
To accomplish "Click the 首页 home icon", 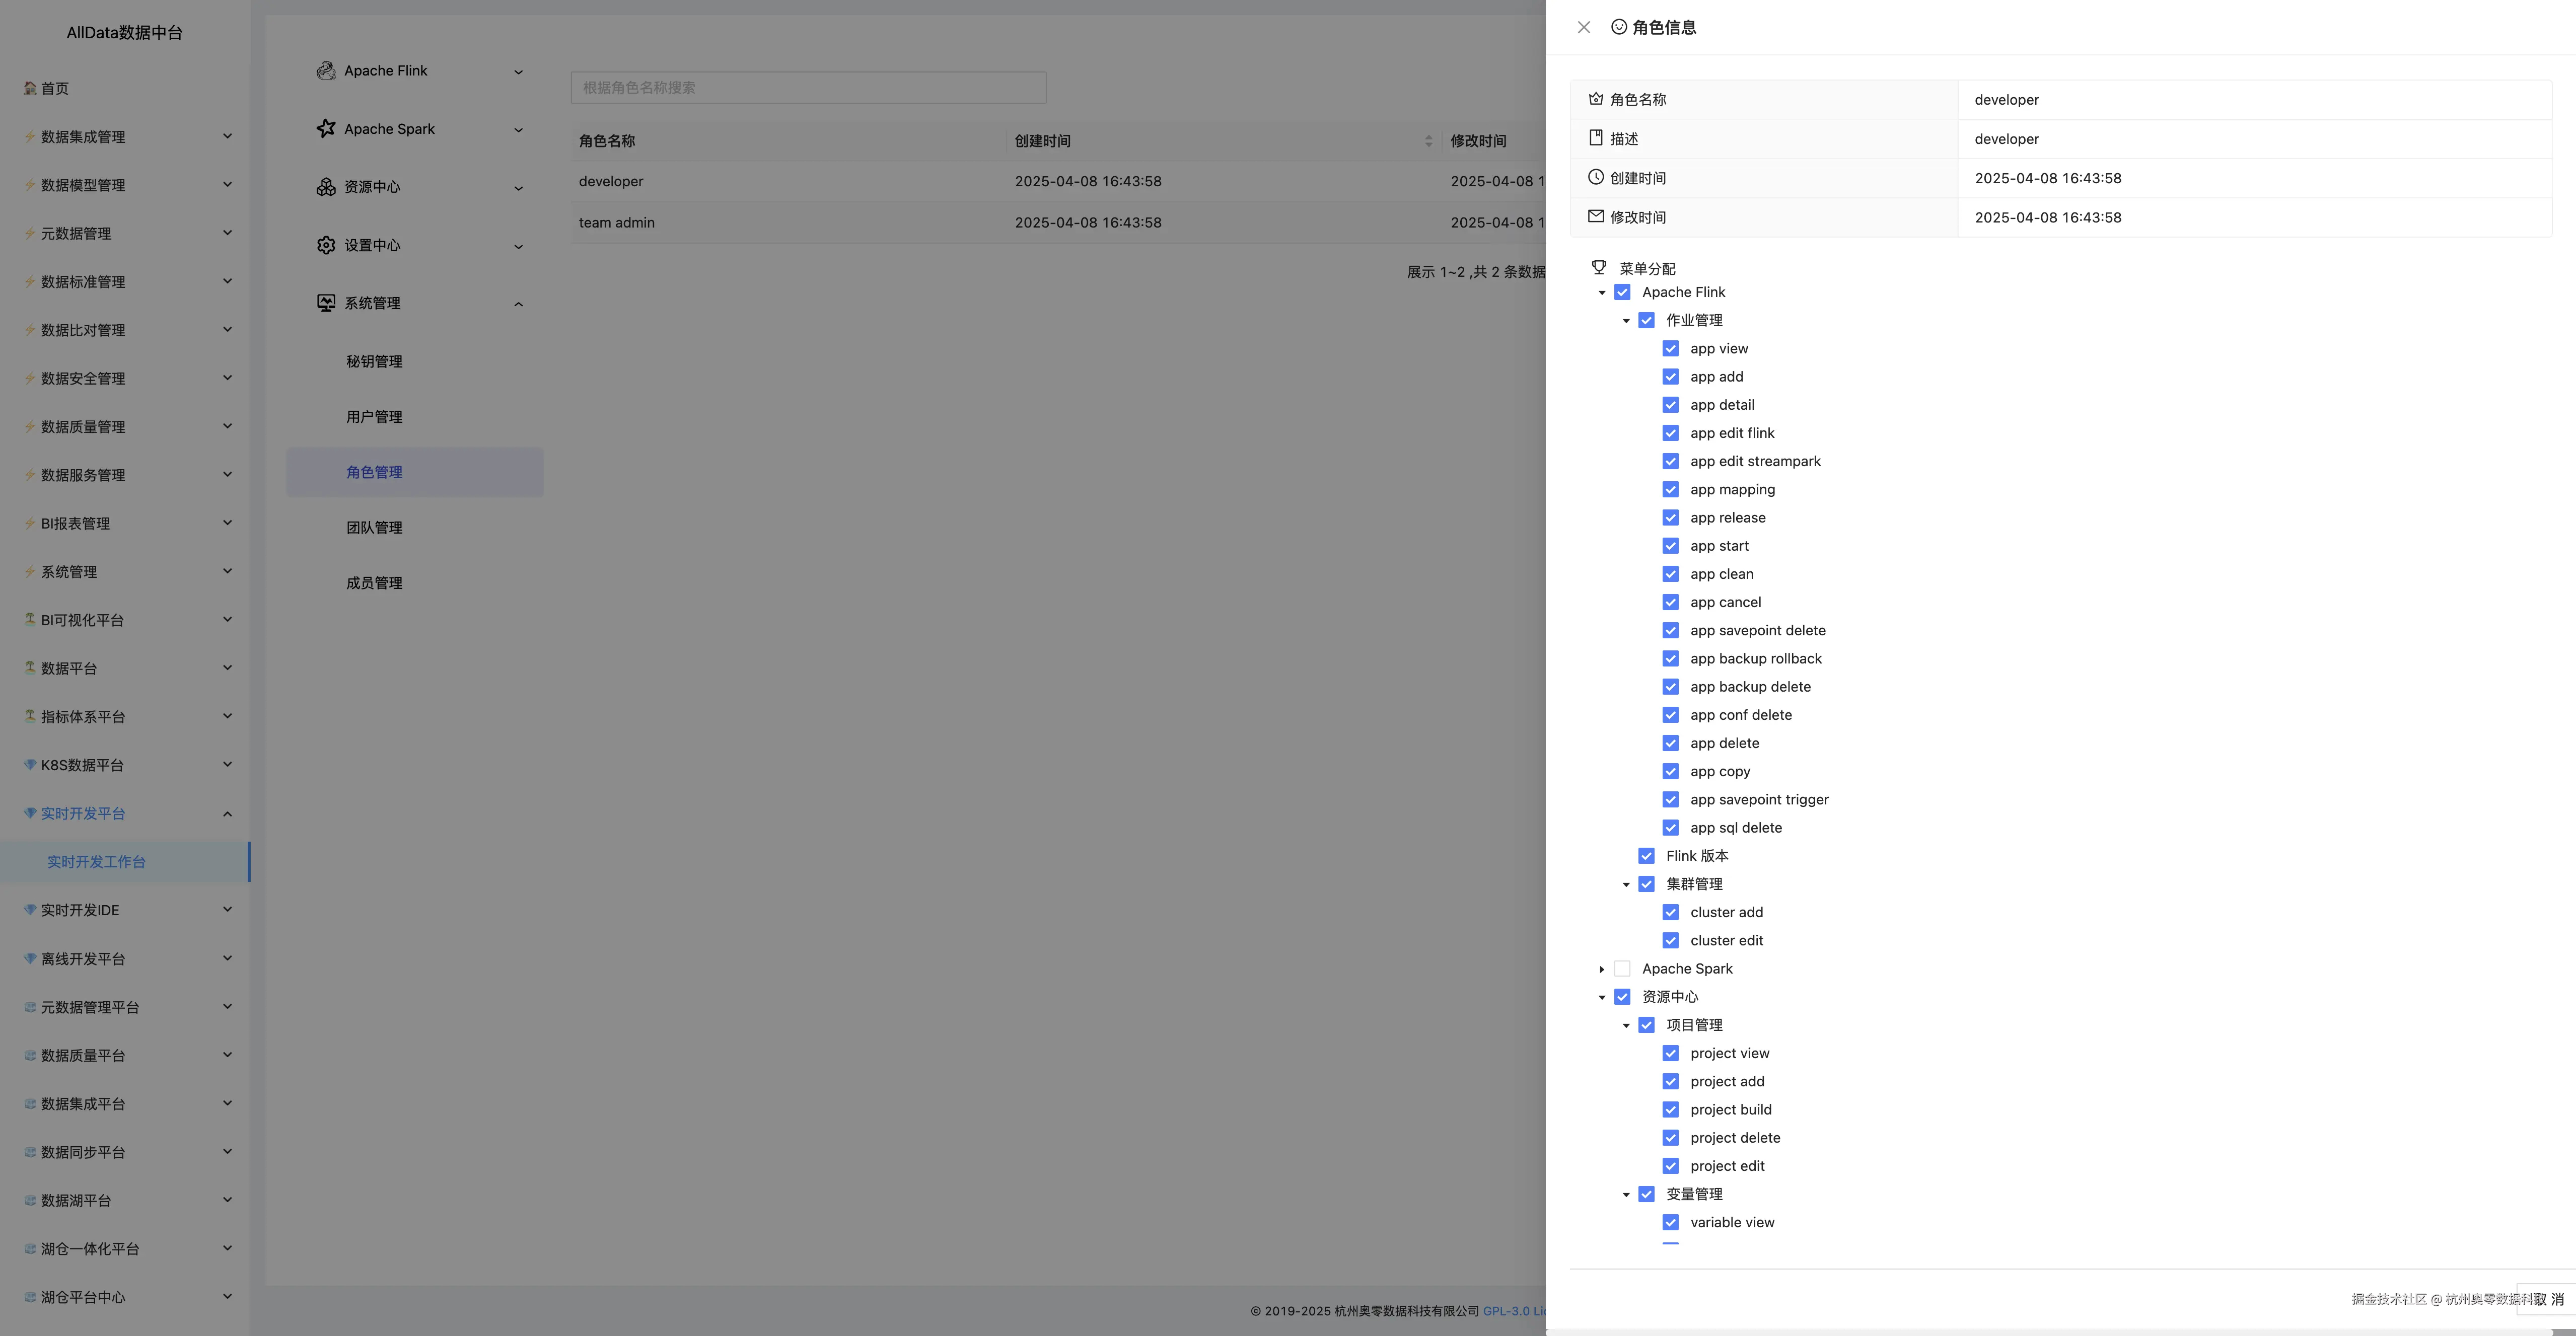I will tap(30, 88).
